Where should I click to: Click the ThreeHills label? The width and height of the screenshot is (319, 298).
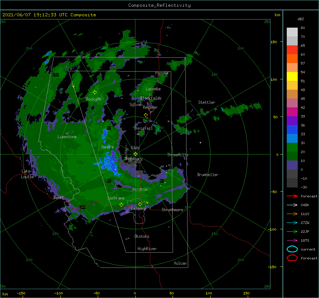178,155
